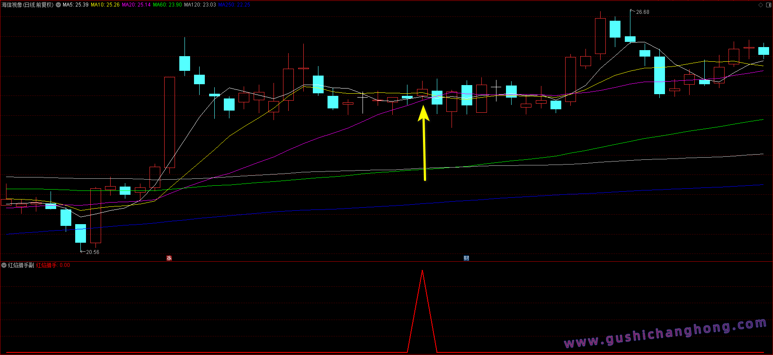Viewport: 773px width, 355px height.
Task: Select the MA5: 25.39 legend label
Action: (x=76, y=5)
